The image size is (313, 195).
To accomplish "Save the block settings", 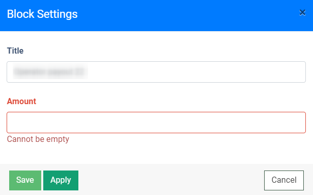I will 25,180.
